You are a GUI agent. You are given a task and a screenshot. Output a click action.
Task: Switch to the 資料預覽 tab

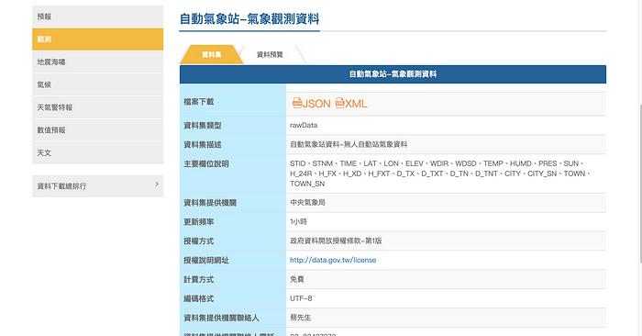[270, 54]
